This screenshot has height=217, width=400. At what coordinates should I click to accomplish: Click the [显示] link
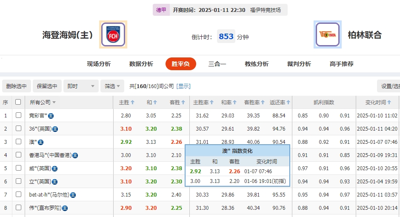(183, 86)
